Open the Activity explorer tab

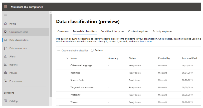[x=162, y=31]
